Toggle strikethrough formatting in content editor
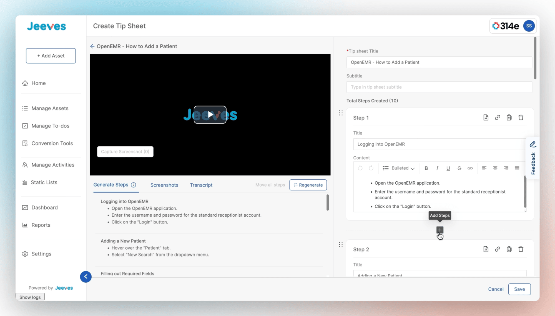Viewport: 555px width, 316px height. click(459, 168)
